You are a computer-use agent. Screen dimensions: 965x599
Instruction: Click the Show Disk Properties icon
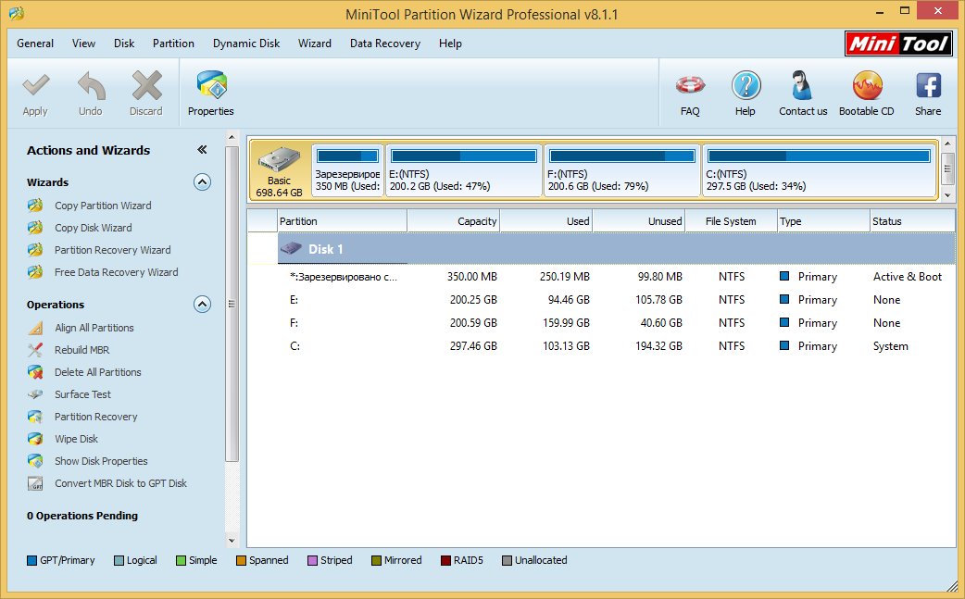click(35, 461)
